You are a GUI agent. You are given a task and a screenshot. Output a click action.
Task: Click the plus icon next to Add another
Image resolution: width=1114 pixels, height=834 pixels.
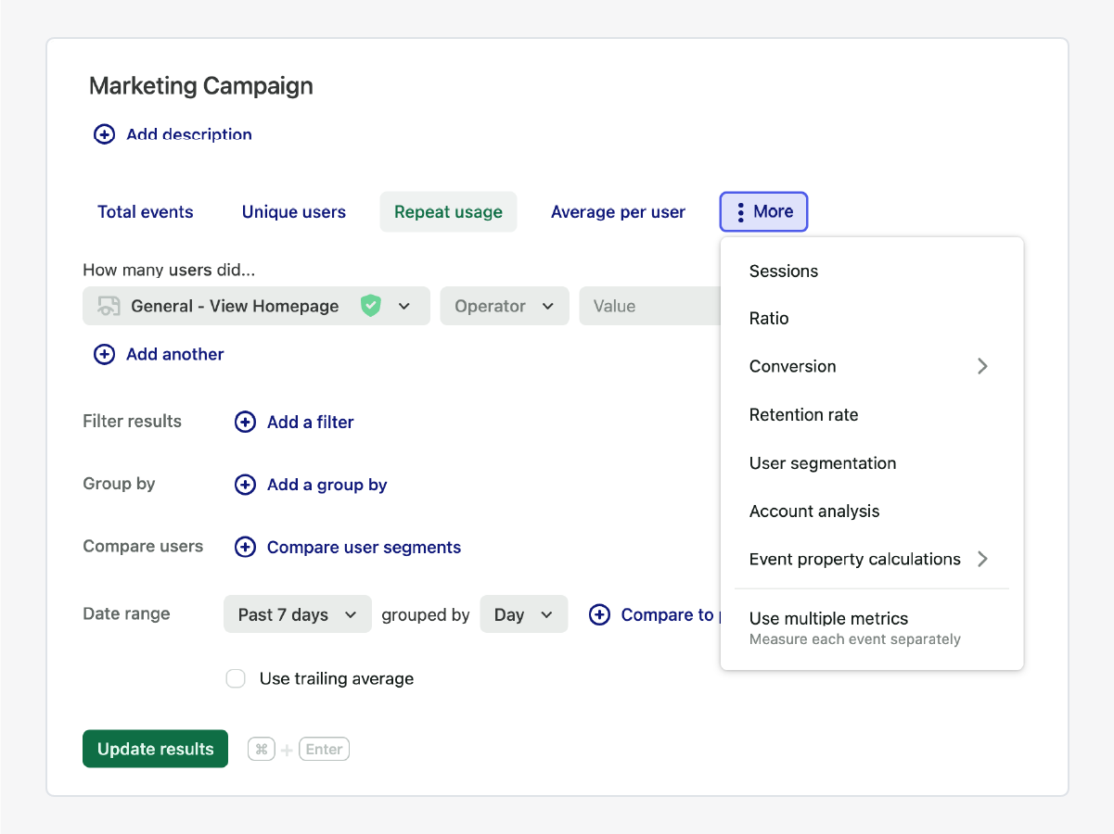point(104,354)
